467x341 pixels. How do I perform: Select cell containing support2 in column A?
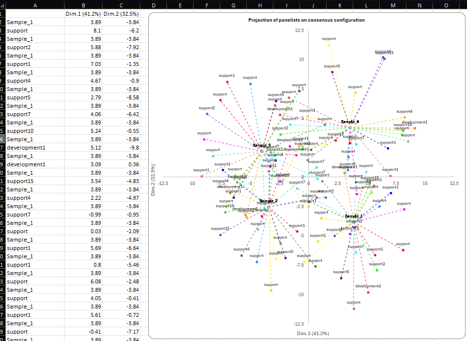(19, 47)
